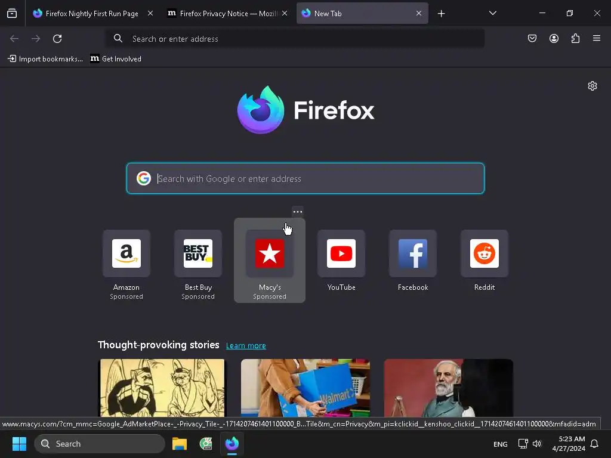Screen dimensions: 611x458
Task: Open Import bookmarks bookmark item
Action: pyautogui.click(x=45, y=59)
